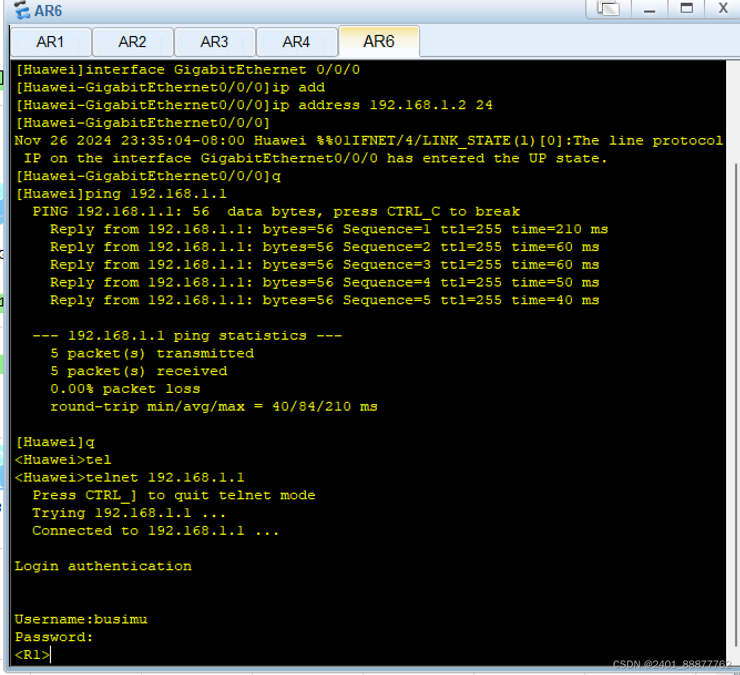Viewport: 740px width, 675px height.
Task: Open the AR3 tab
Action: pos(215,42)
